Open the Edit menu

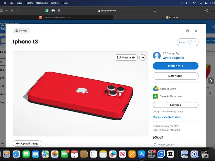tap(11, 3)
